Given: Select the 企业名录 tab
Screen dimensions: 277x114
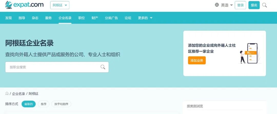Looking at the screenshot, I should point(65,18).
